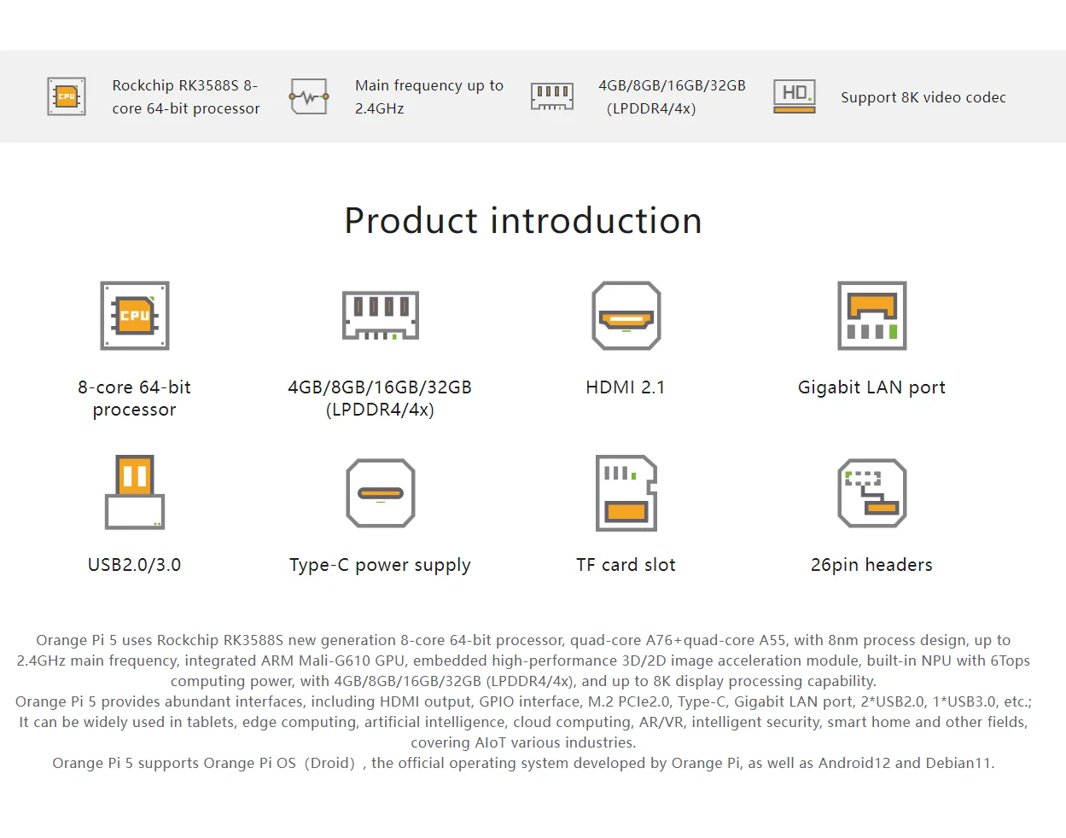Click the small RAM module icon in the banner
The width and height of the screenshot is (1066, 838).
pyautogui.click(x=551, y=96)
